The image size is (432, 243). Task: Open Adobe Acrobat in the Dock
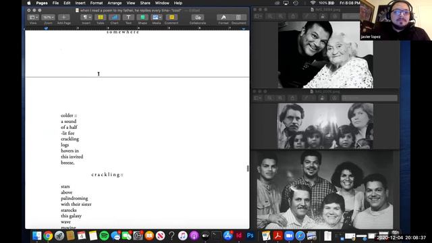pos(277,236)
